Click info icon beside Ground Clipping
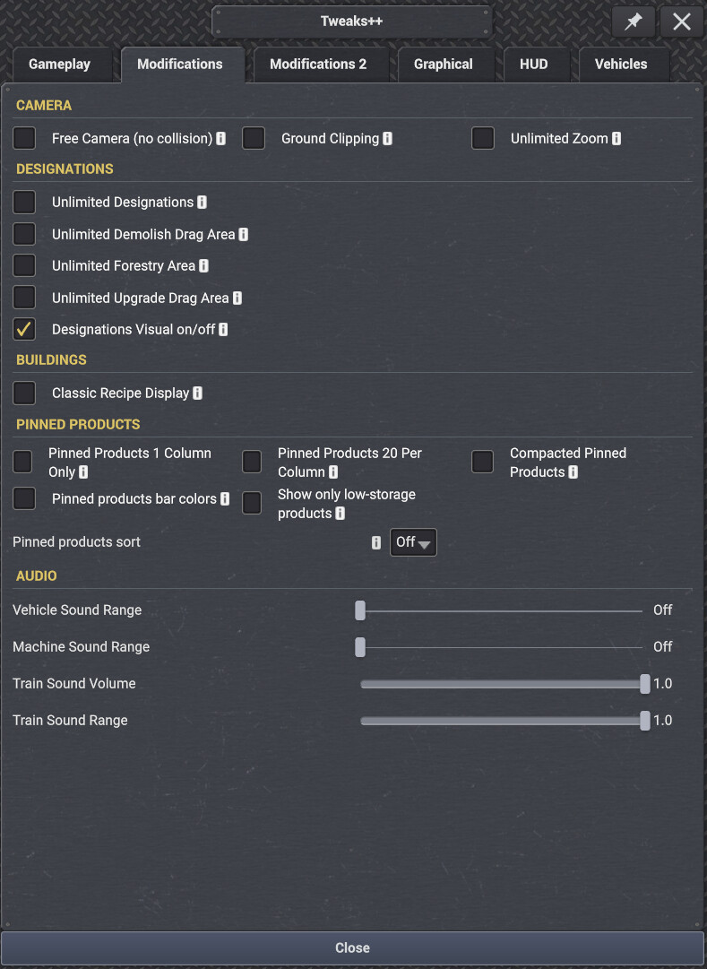This screenshot has height=969, width=707. coord(387,138)
